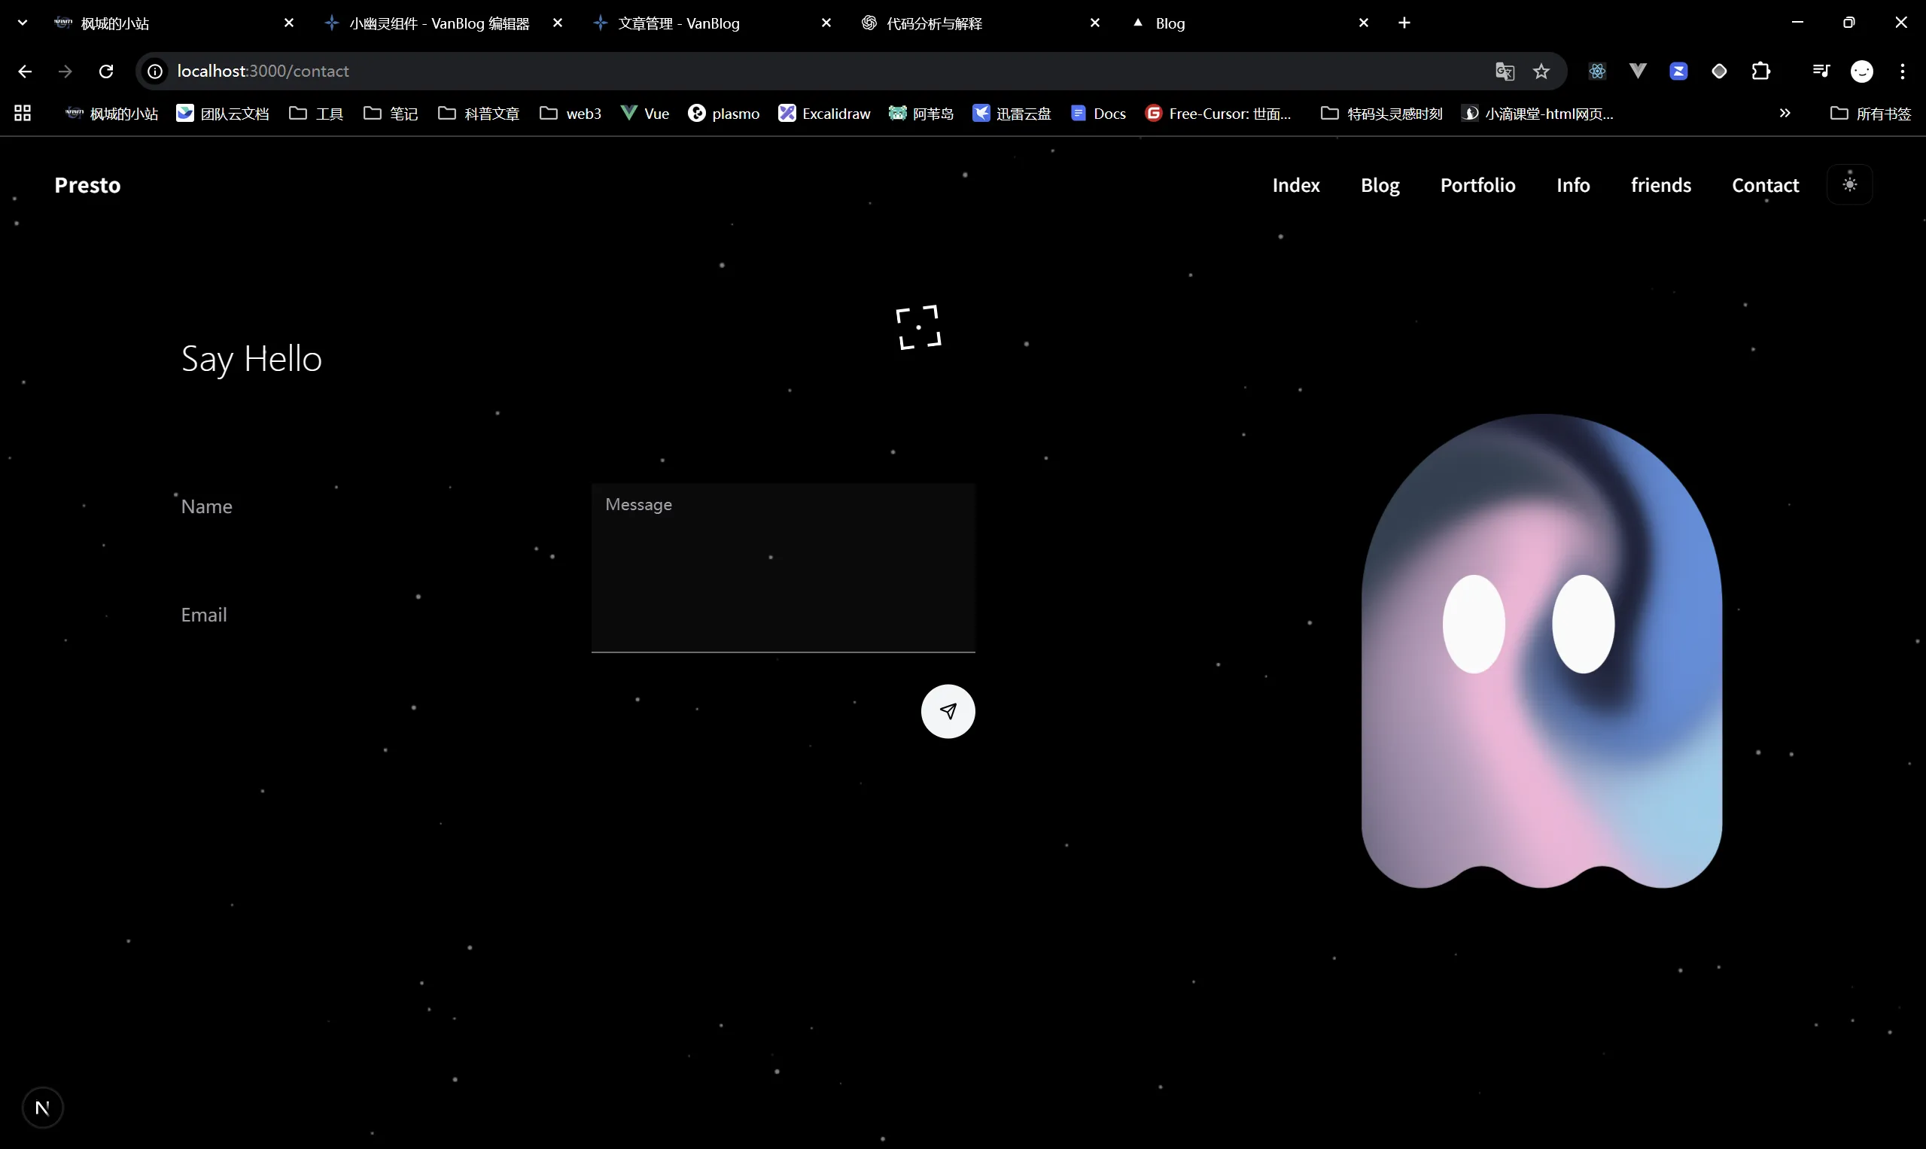Open the friends navigation link
This screenshot has height=1149, width=1926.
1660,185
